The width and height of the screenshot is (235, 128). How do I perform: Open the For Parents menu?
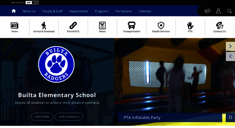tap(124, 11)
